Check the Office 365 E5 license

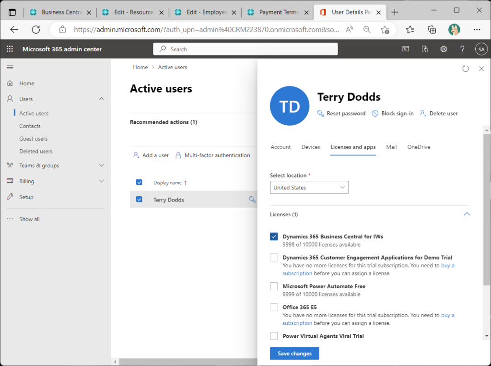(274, 307)
